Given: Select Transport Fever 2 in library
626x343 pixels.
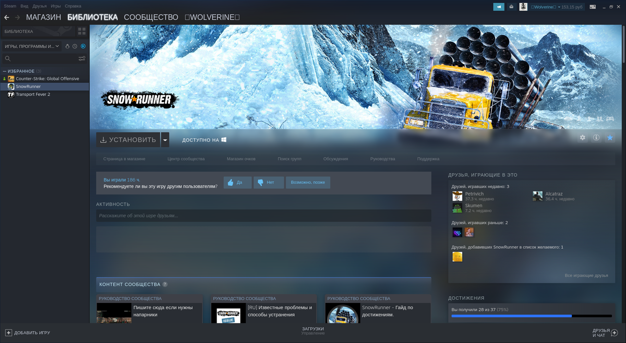Looking at the screenshot, I should [33, 94].
